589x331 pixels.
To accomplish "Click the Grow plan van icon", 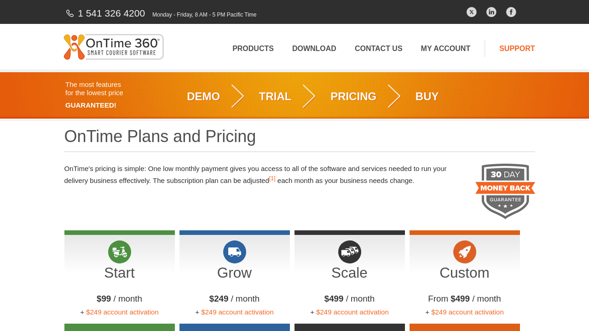I will point(235,252).
